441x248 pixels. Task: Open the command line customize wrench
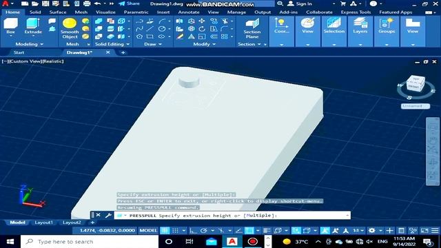coord(108,216)
